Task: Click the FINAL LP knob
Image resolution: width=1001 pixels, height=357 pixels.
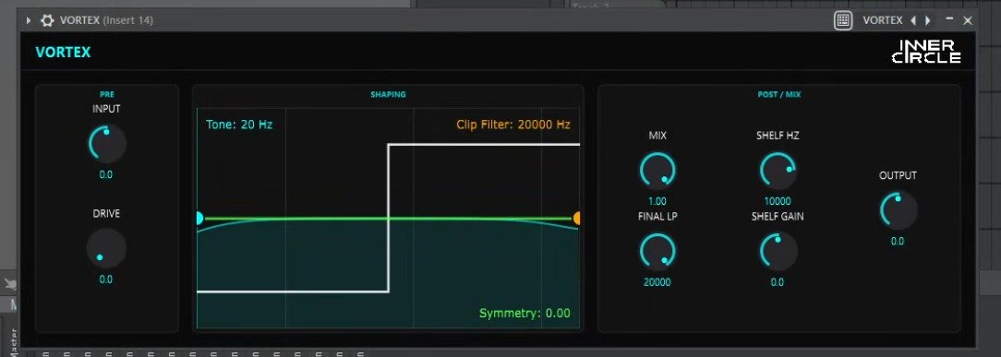Action: click(657, 251)
